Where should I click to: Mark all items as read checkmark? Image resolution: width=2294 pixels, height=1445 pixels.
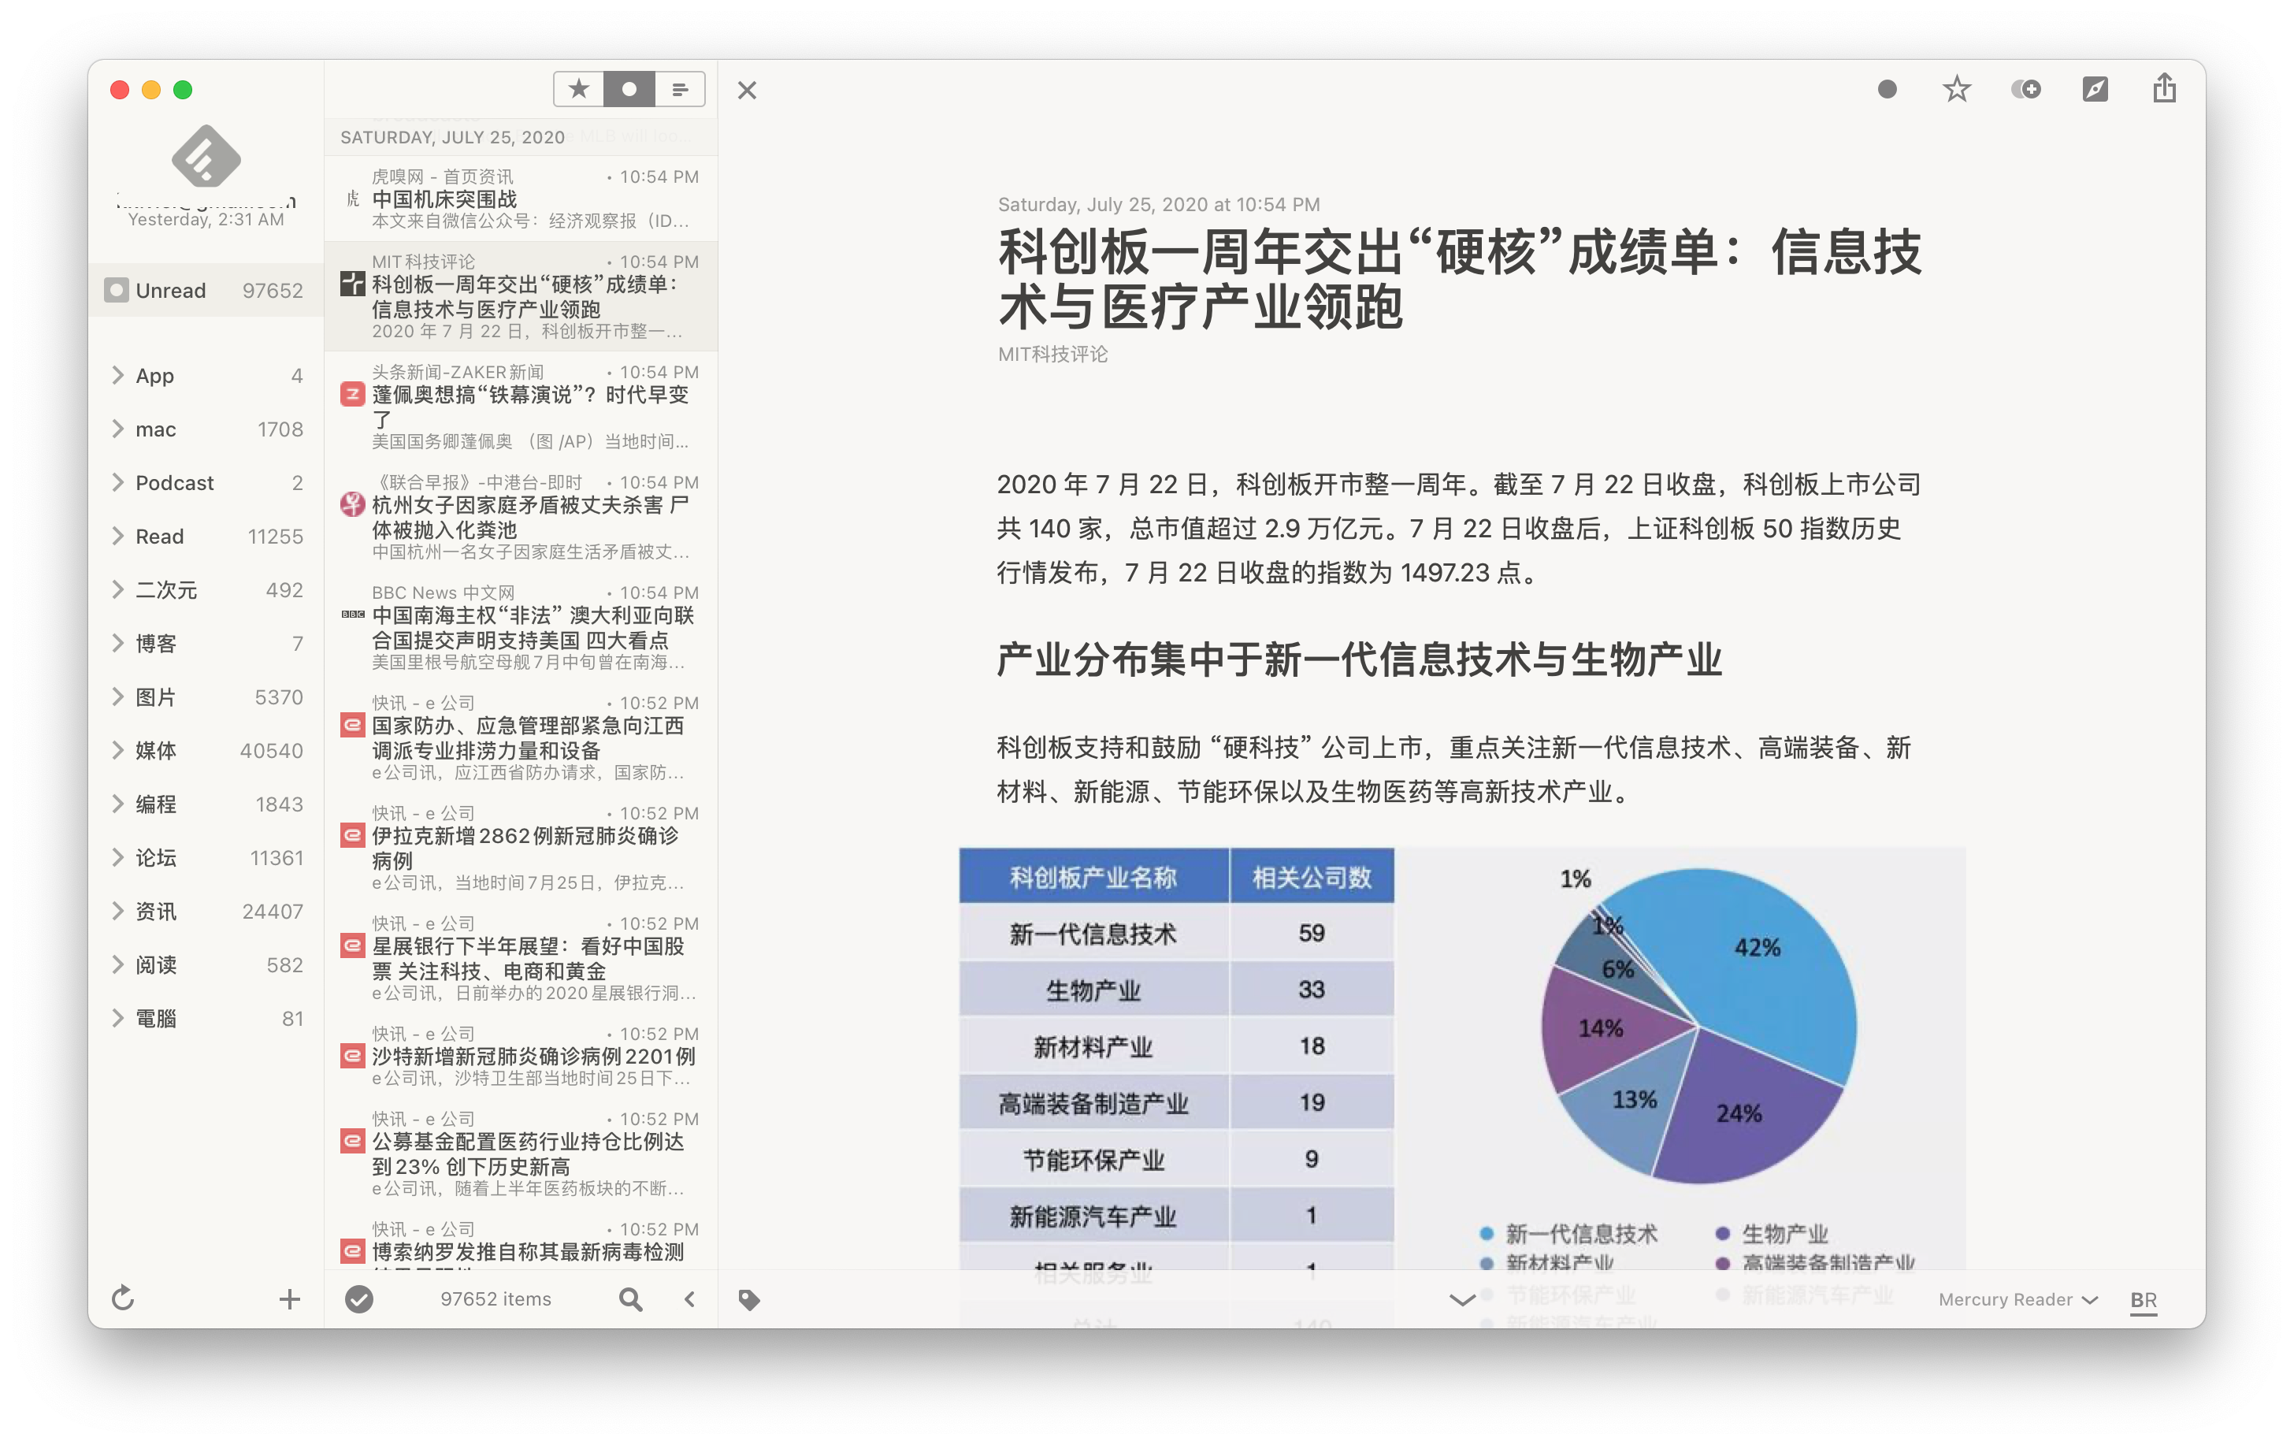pos(359,1299)
